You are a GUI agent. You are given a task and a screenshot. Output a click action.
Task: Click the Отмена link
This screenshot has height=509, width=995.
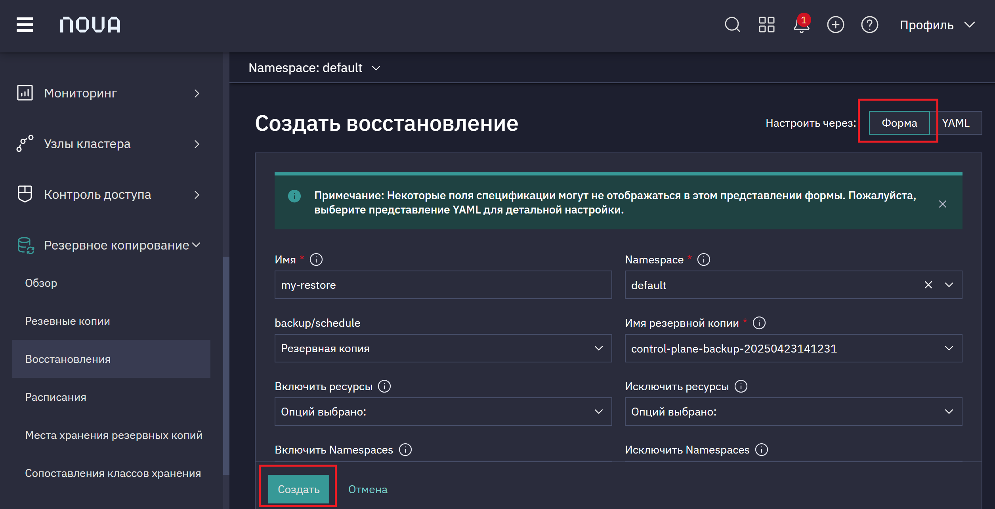[x=368, y=490]
